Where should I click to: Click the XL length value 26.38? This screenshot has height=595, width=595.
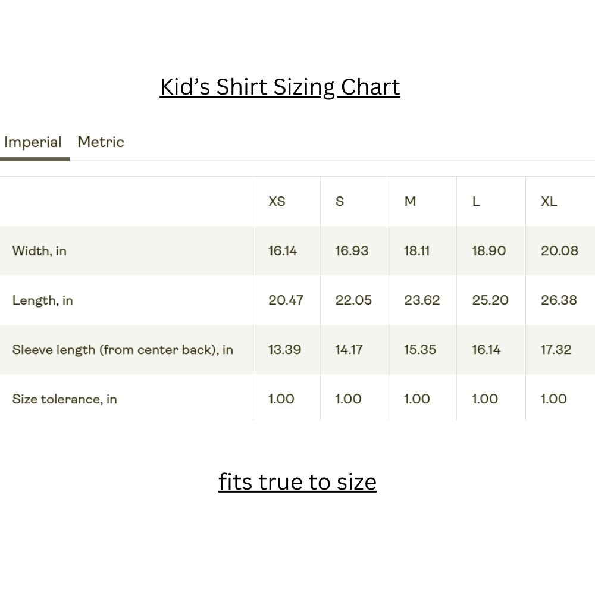(x=559, y=300)
